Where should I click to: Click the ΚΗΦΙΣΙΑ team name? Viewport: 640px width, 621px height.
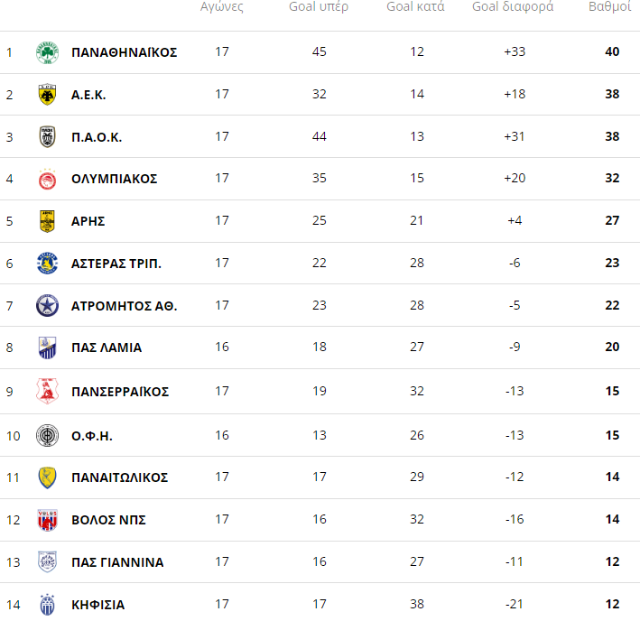pyautogui.click(x=97, y=605)
